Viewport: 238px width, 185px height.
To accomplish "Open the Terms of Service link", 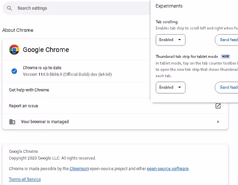I will pos(25,179).
